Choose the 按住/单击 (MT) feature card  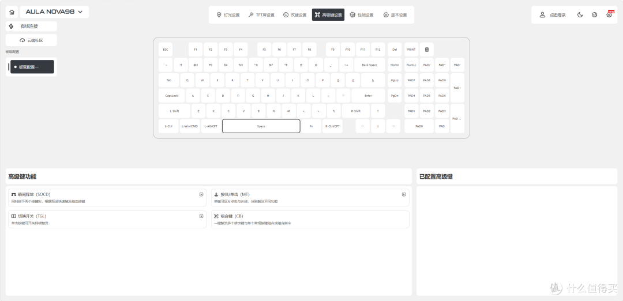[x=310, y=197]
